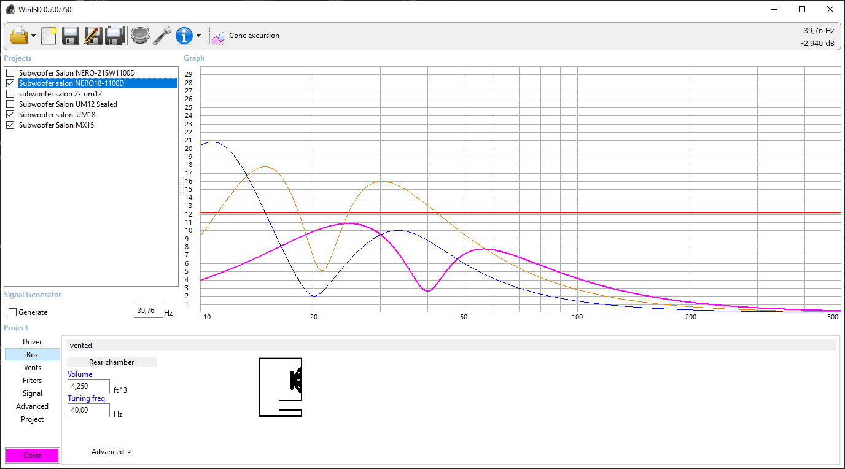The height and width of the screenshot is (469, 845).
Task: Click the blue Volume label link
Action: pyautogui.click(x=80, y=374)
